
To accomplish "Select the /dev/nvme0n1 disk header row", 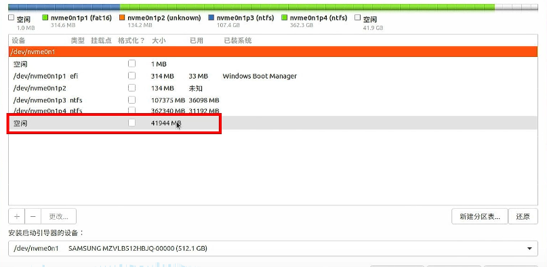I will (273, 52).
